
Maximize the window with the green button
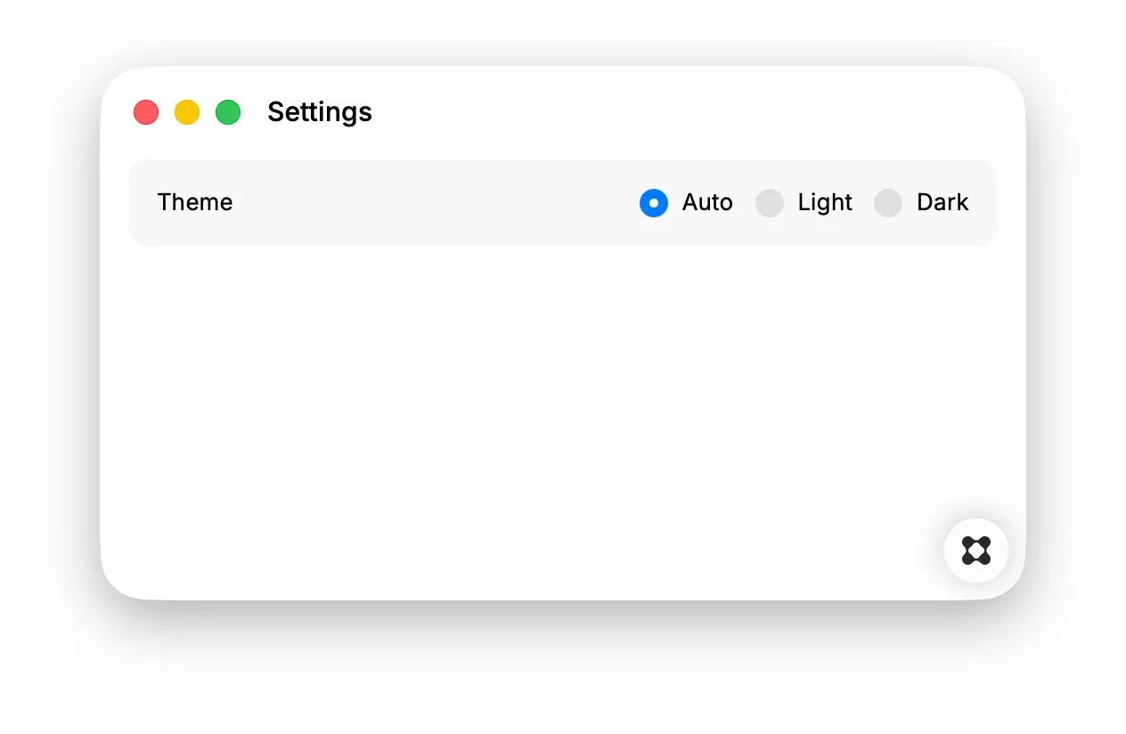tap(228, 112)
